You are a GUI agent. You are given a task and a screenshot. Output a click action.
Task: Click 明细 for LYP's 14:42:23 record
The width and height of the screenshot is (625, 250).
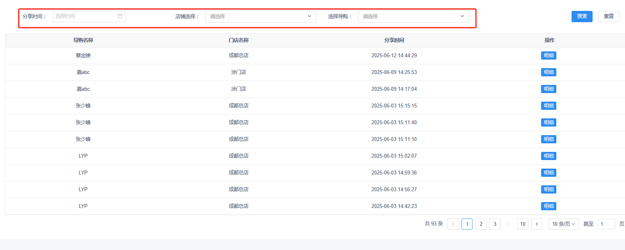coord(549,206)
